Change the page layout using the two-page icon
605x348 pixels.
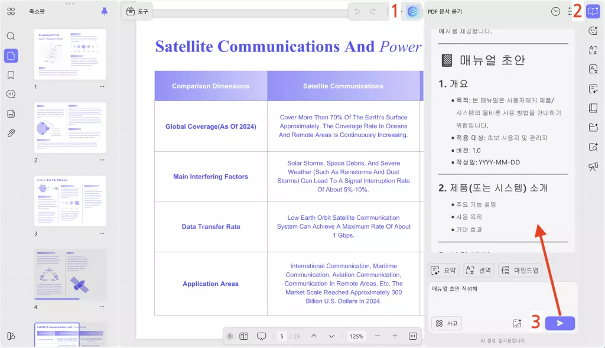coord(244,336)
